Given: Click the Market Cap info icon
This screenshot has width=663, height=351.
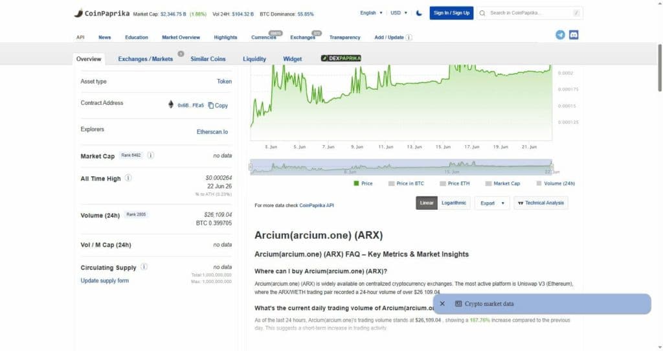Looking at the screenshot, I should click(x=150, y=155).
